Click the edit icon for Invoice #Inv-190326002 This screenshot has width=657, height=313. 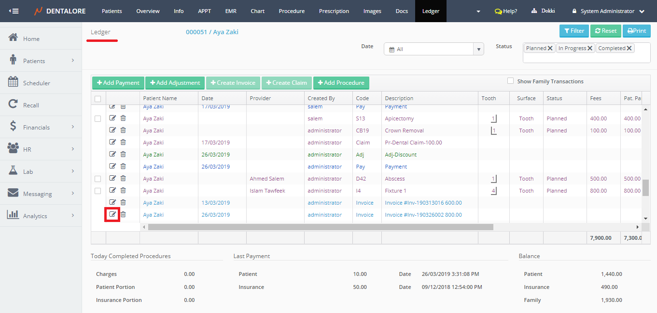tap(112, 214)
